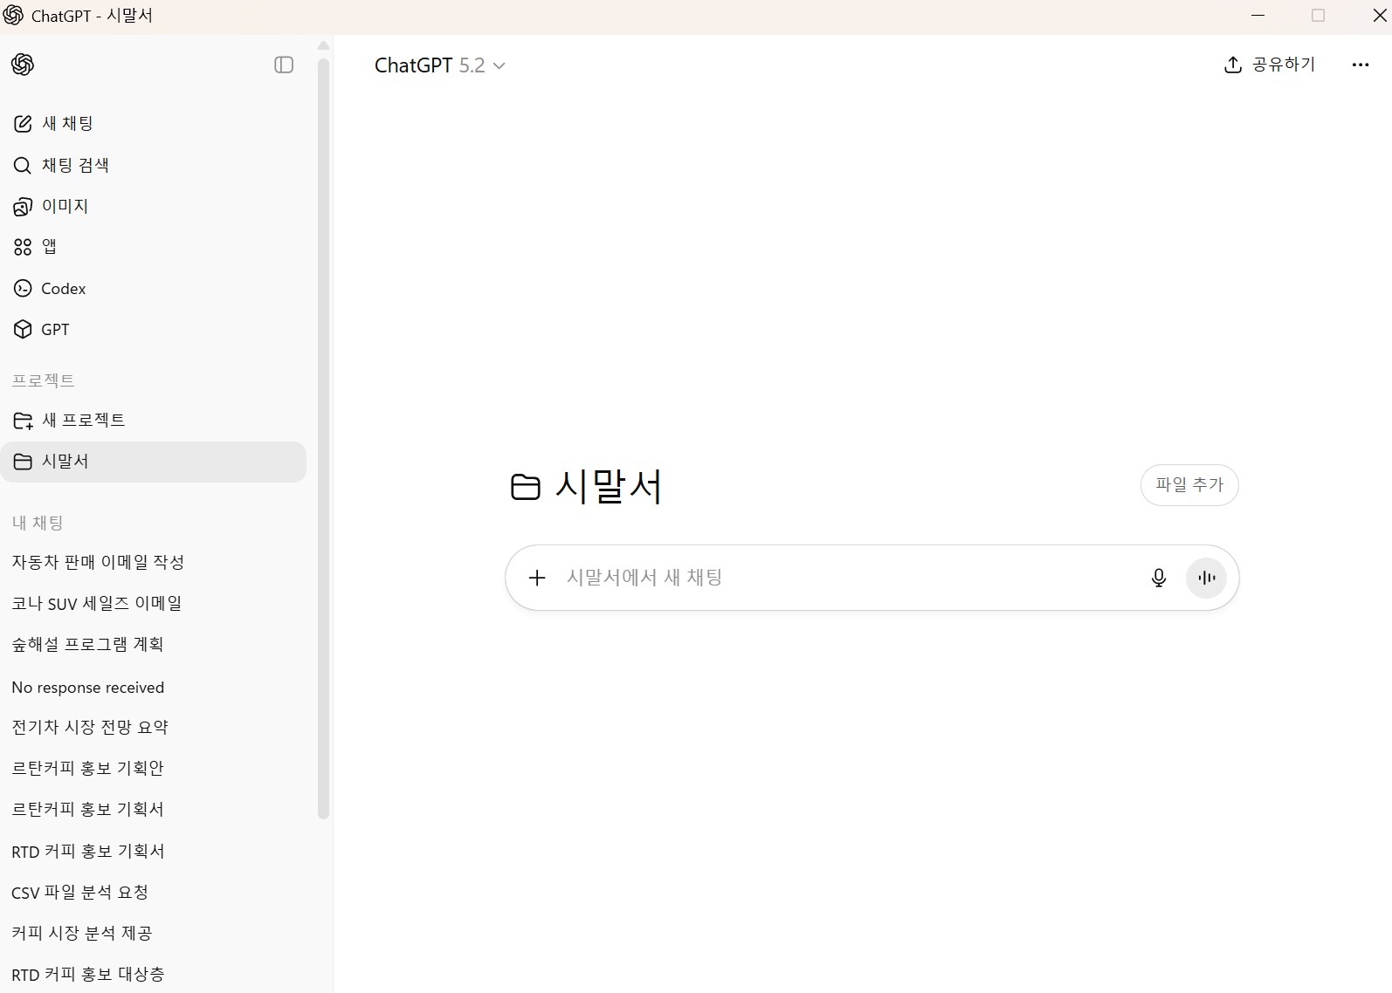Click the sidebar scroll-up arrow
This screenshot has width=1392, height=993.
tap(323, 45)
